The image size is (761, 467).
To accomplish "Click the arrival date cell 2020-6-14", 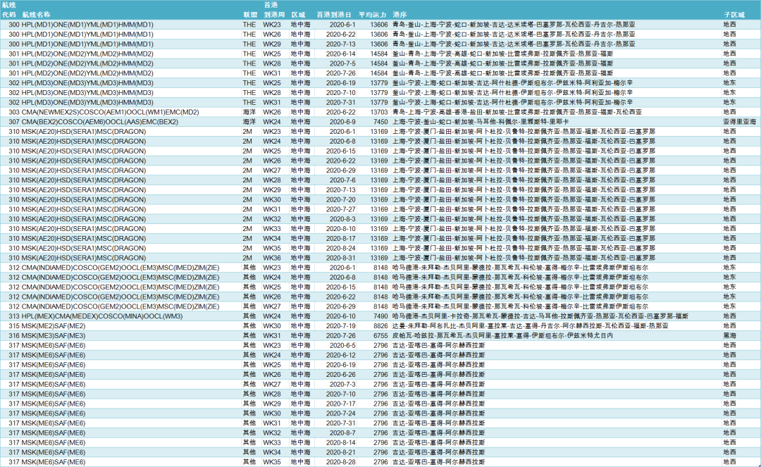I will point(341,54).
